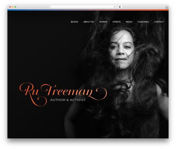Image resolution: width=176 pixels, height=149 pixels.
Task: Select WORDS in the navigation
Action: point(103,22)
